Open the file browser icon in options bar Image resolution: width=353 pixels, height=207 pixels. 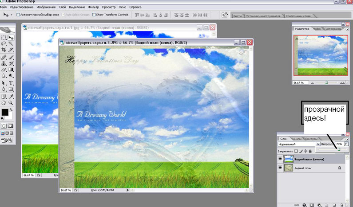click(225, 15)
